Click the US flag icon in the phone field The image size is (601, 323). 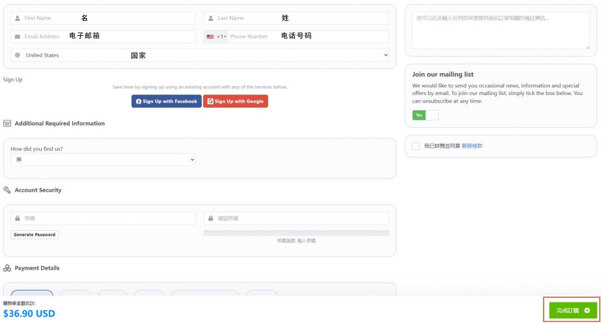(210, 36)
